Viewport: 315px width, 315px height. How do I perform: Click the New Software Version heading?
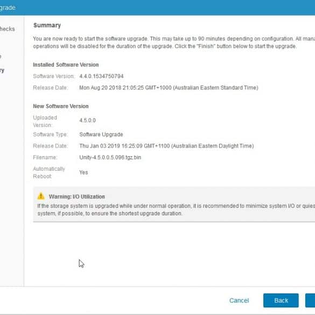[61, 106]
